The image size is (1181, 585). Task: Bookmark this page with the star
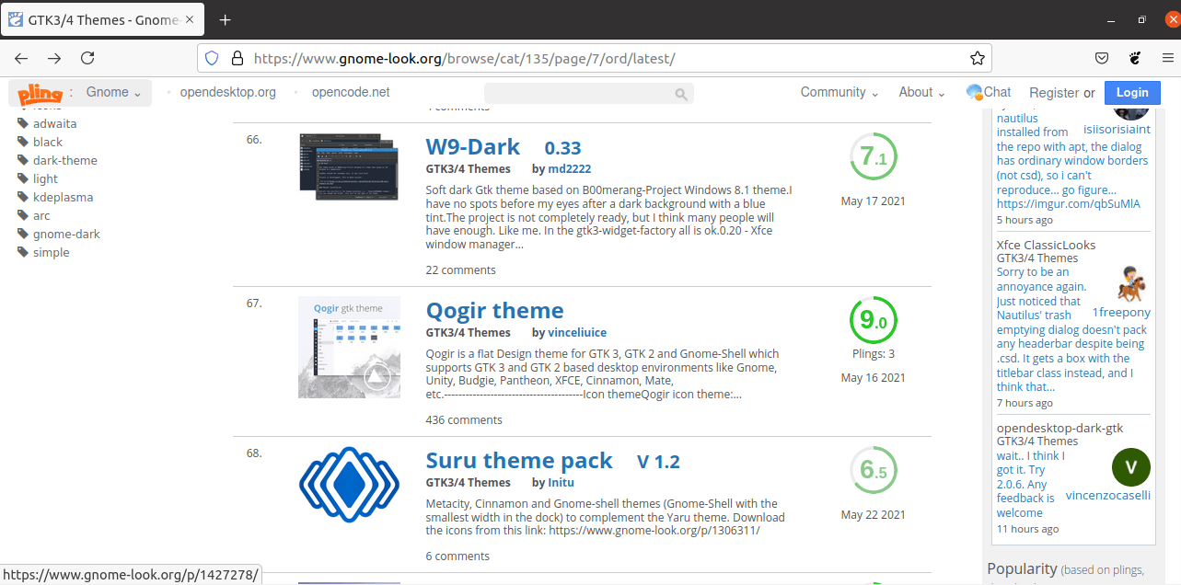[978, 58]
